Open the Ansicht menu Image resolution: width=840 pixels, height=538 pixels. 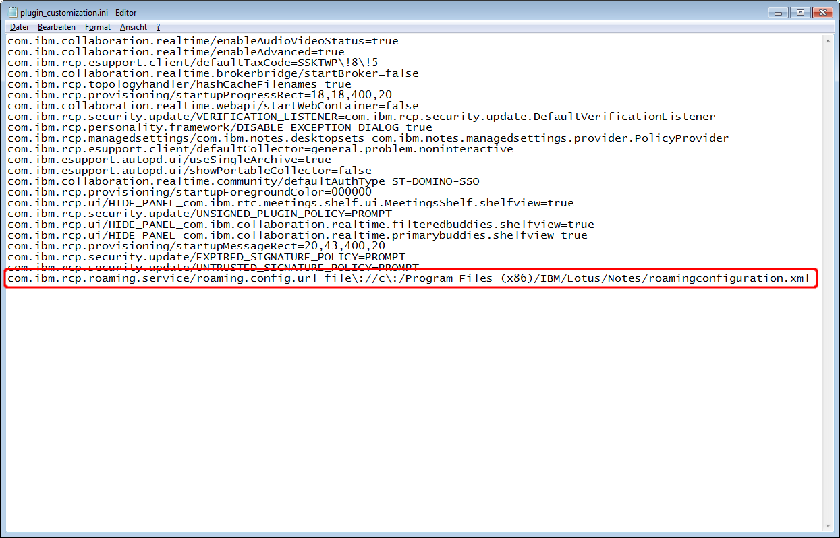click(134, 27)
